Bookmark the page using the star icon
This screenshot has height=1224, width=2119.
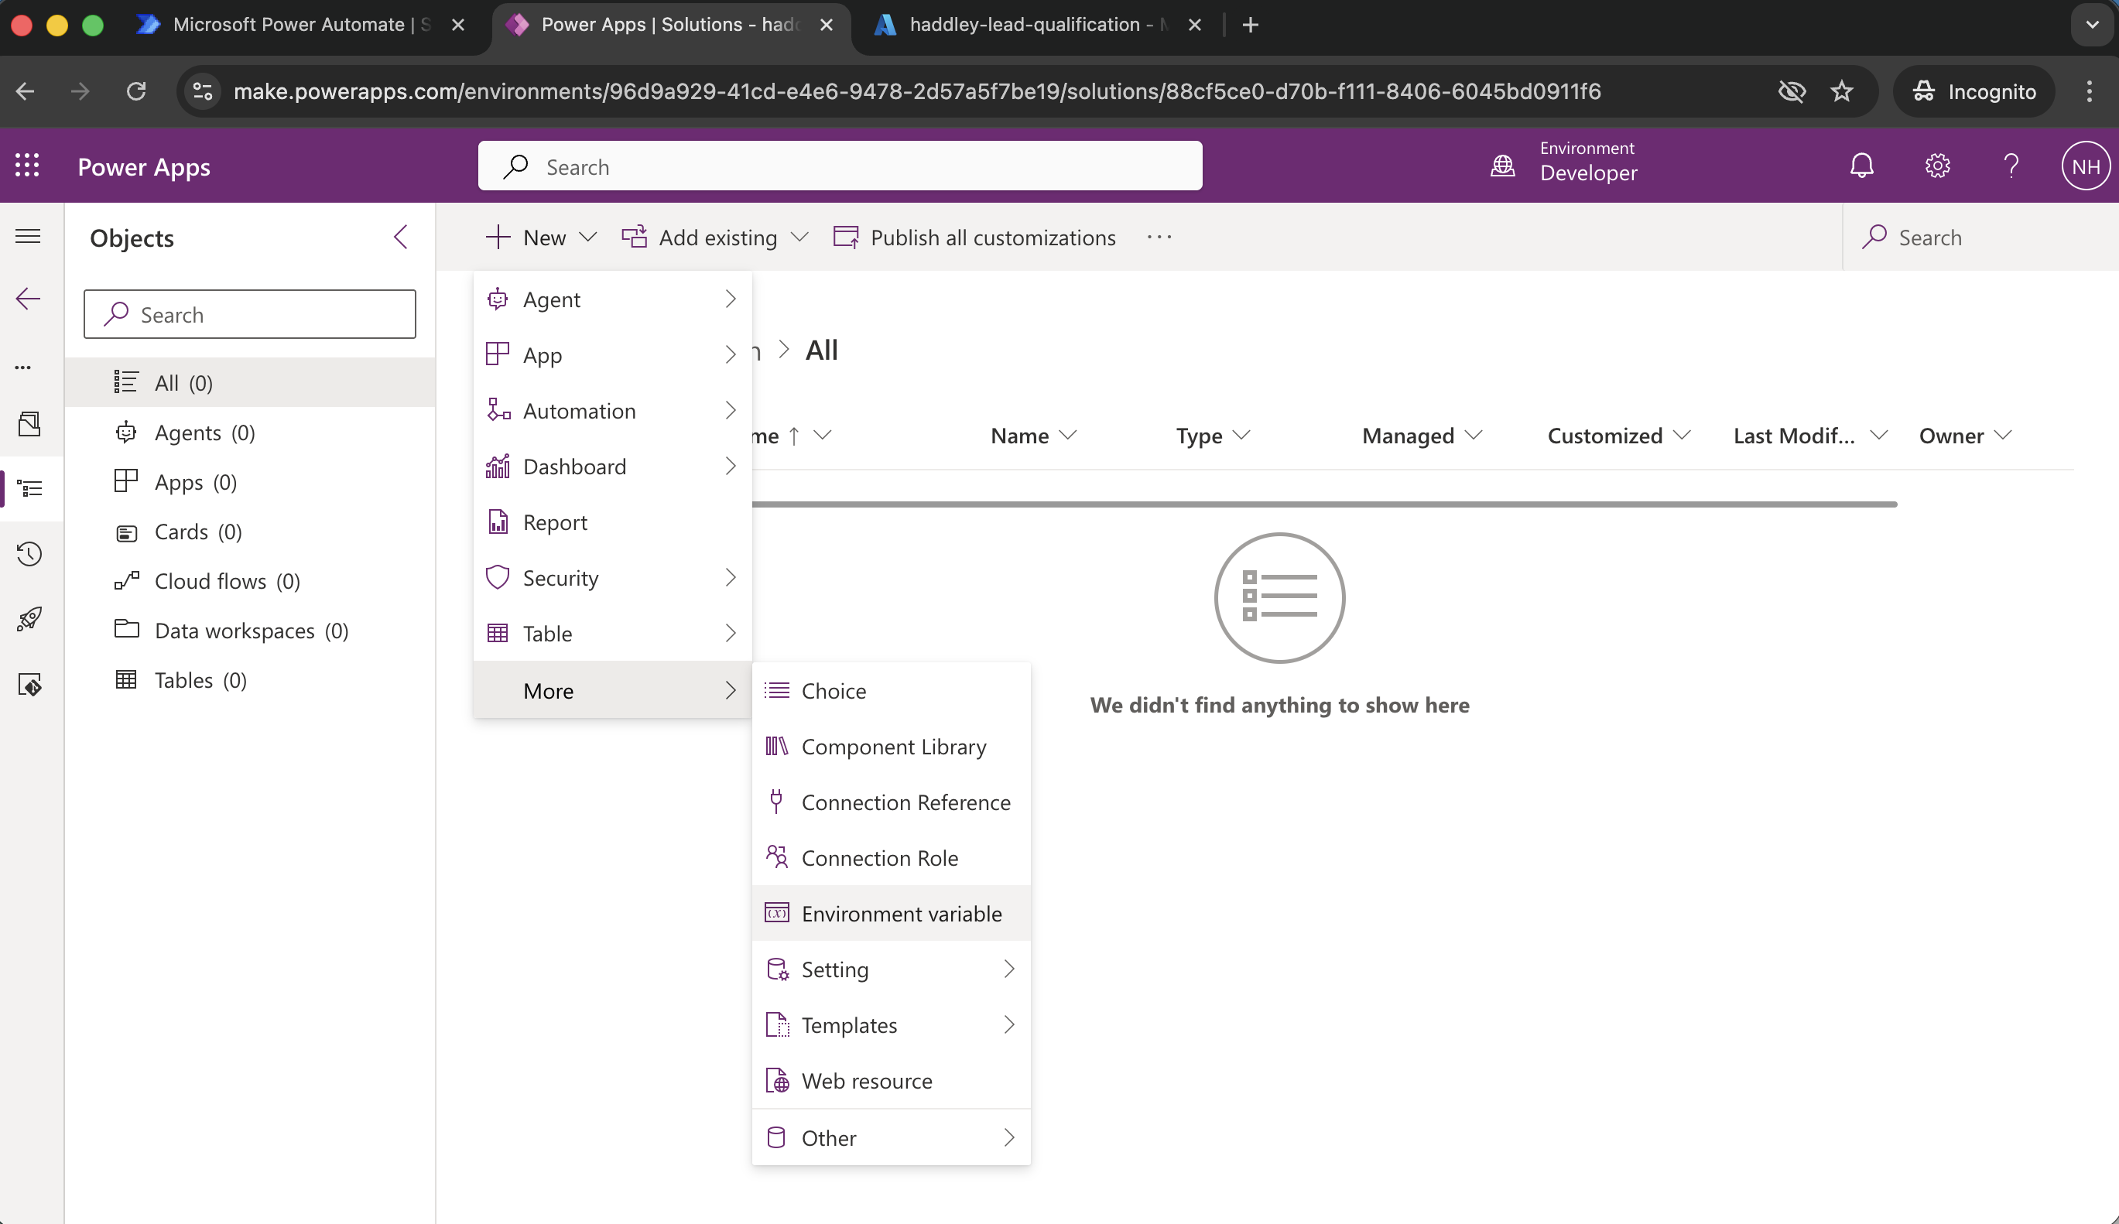pyautogui.click(x=1843, y=91)
